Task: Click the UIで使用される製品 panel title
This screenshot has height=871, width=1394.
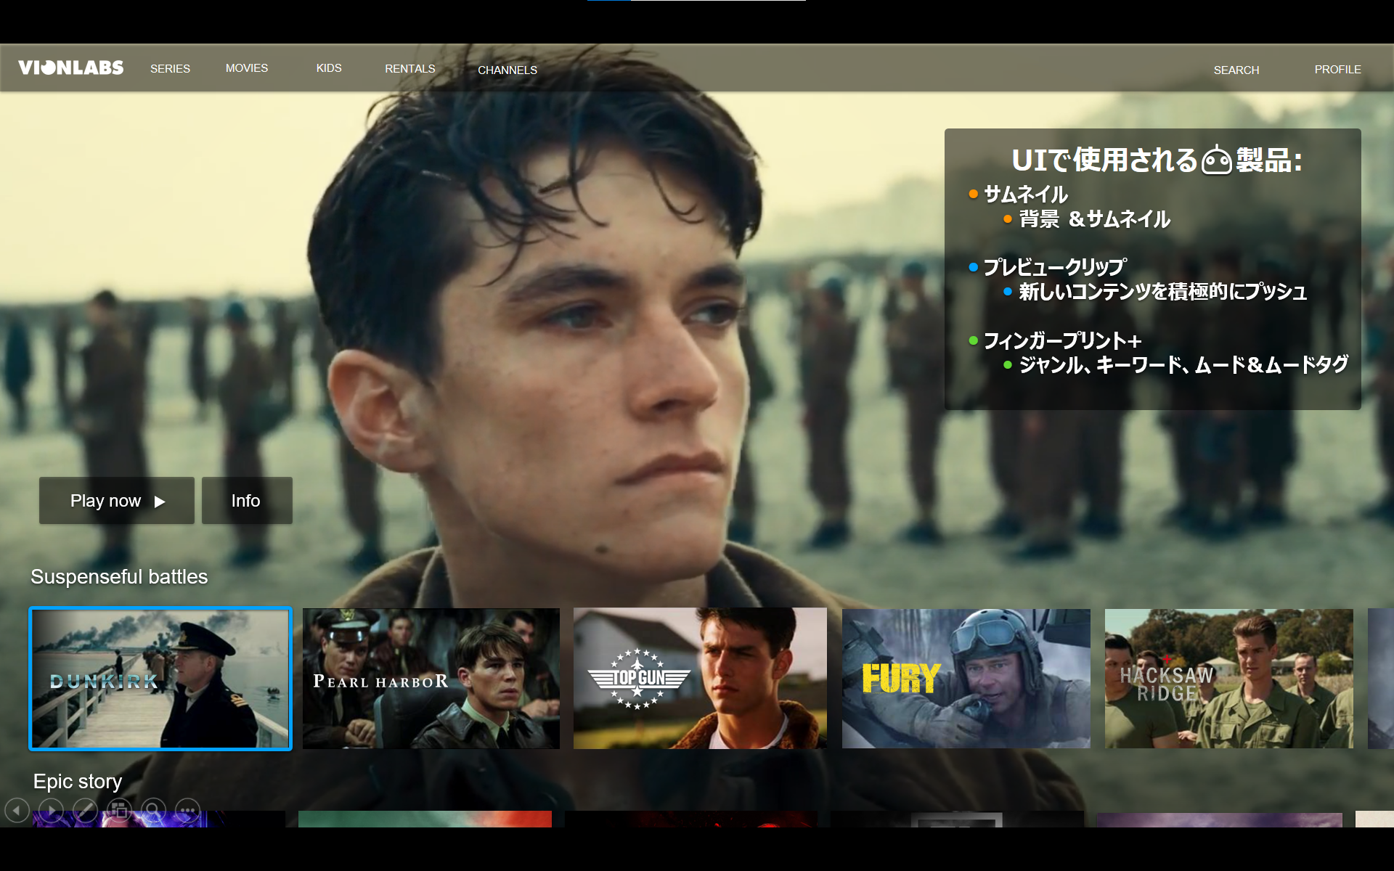Action: tap(1157, 160)
